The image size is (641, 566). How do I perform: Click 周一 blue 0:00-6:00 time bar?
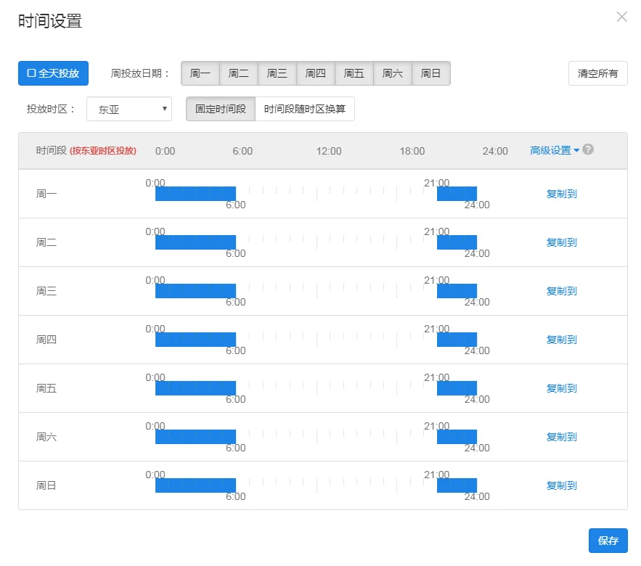[195, 194]
